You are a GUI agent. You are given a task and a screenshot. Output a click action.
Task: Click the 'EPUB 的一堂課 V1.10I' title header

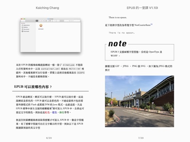pos(142,8)
